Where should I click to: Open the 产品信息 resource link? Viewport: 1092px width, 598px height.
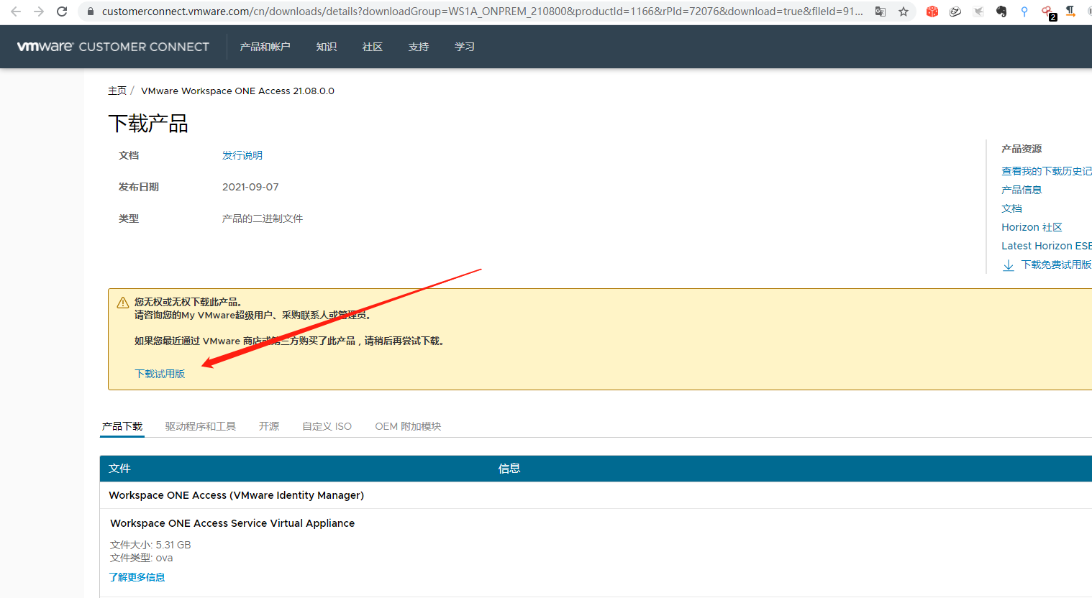pyautogui.click(x=1022, y=190)
